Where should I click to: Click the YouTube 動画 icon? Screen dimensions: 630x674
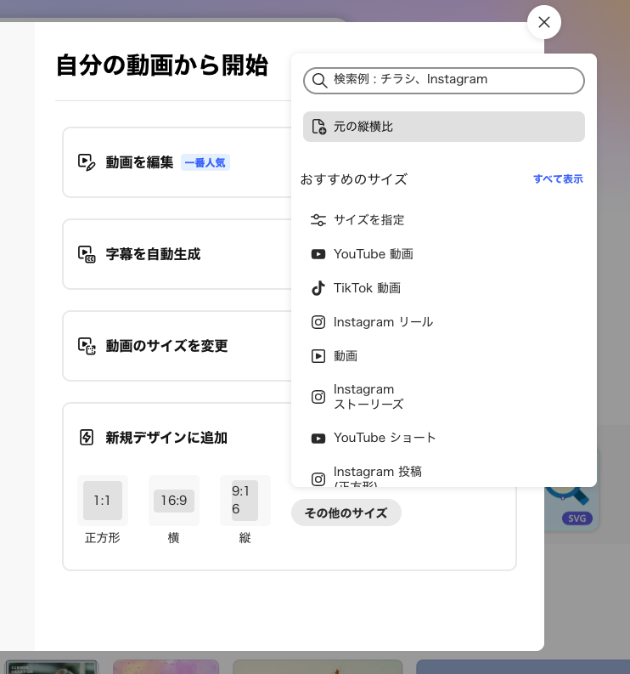[x=318, y=254]
